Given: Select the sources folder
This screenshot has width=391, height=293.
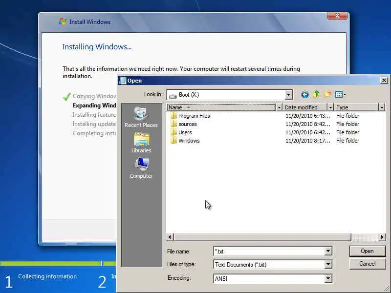Looking at the screenshot, I should point(184,124).
